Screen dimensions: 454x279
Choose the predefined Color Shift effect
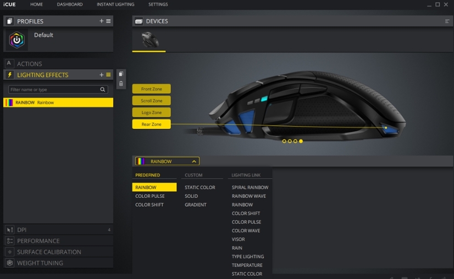click(150, 204)
